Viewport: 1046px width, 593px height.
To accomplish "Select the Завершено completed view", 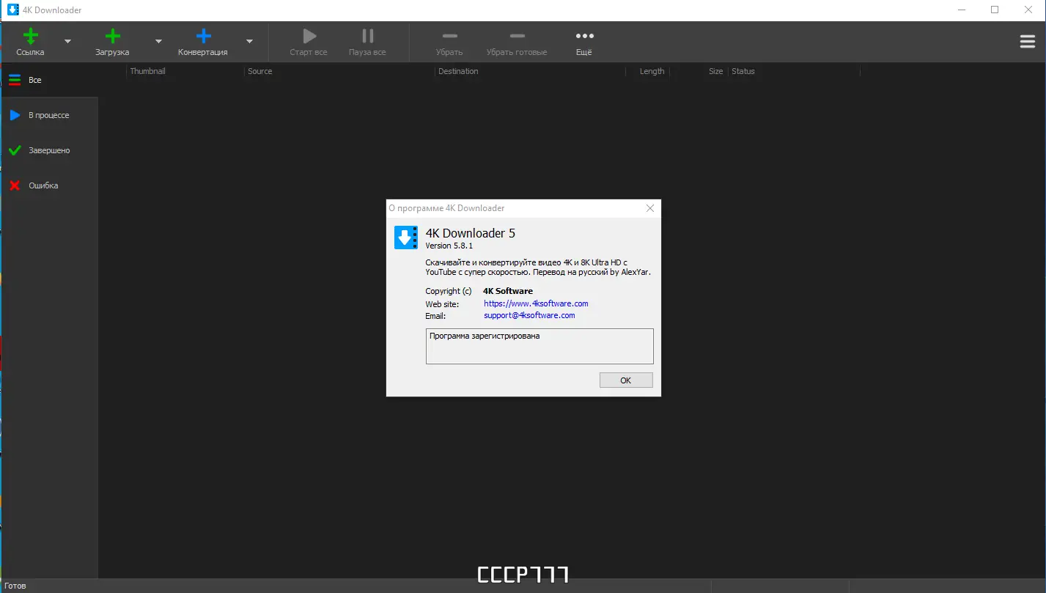I will [48, 150].
